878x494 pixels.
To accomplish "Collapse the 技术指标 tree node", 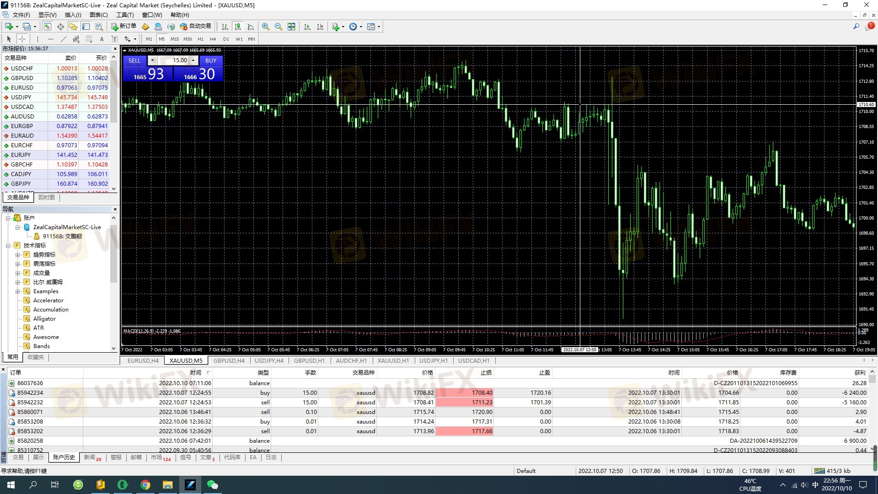I will [8, 246].
